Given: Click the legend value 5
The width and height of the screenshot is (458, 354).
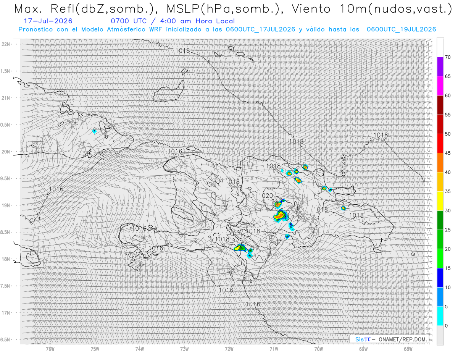Looking at the screenshot, I should [447, 306].
